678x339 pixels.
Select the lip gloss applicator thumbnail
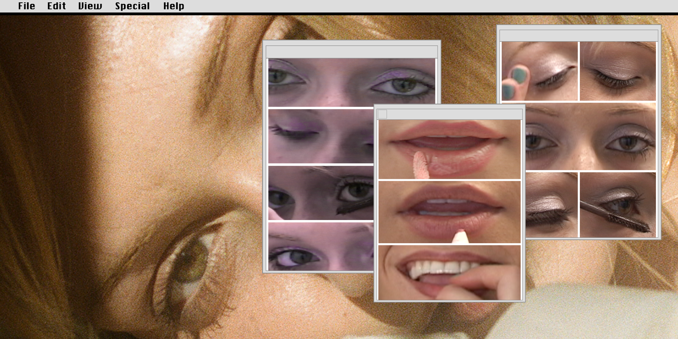tap(449, 149)
